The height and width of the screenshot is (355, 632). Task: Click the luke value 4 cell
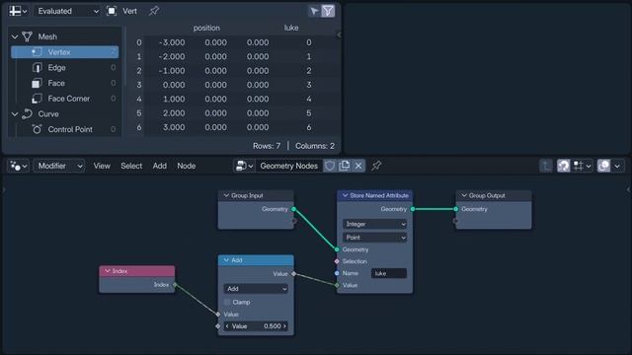point(309,99)
